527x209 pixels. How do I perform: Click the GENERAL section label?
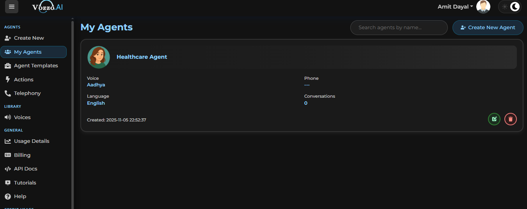[x=14, y=130]
